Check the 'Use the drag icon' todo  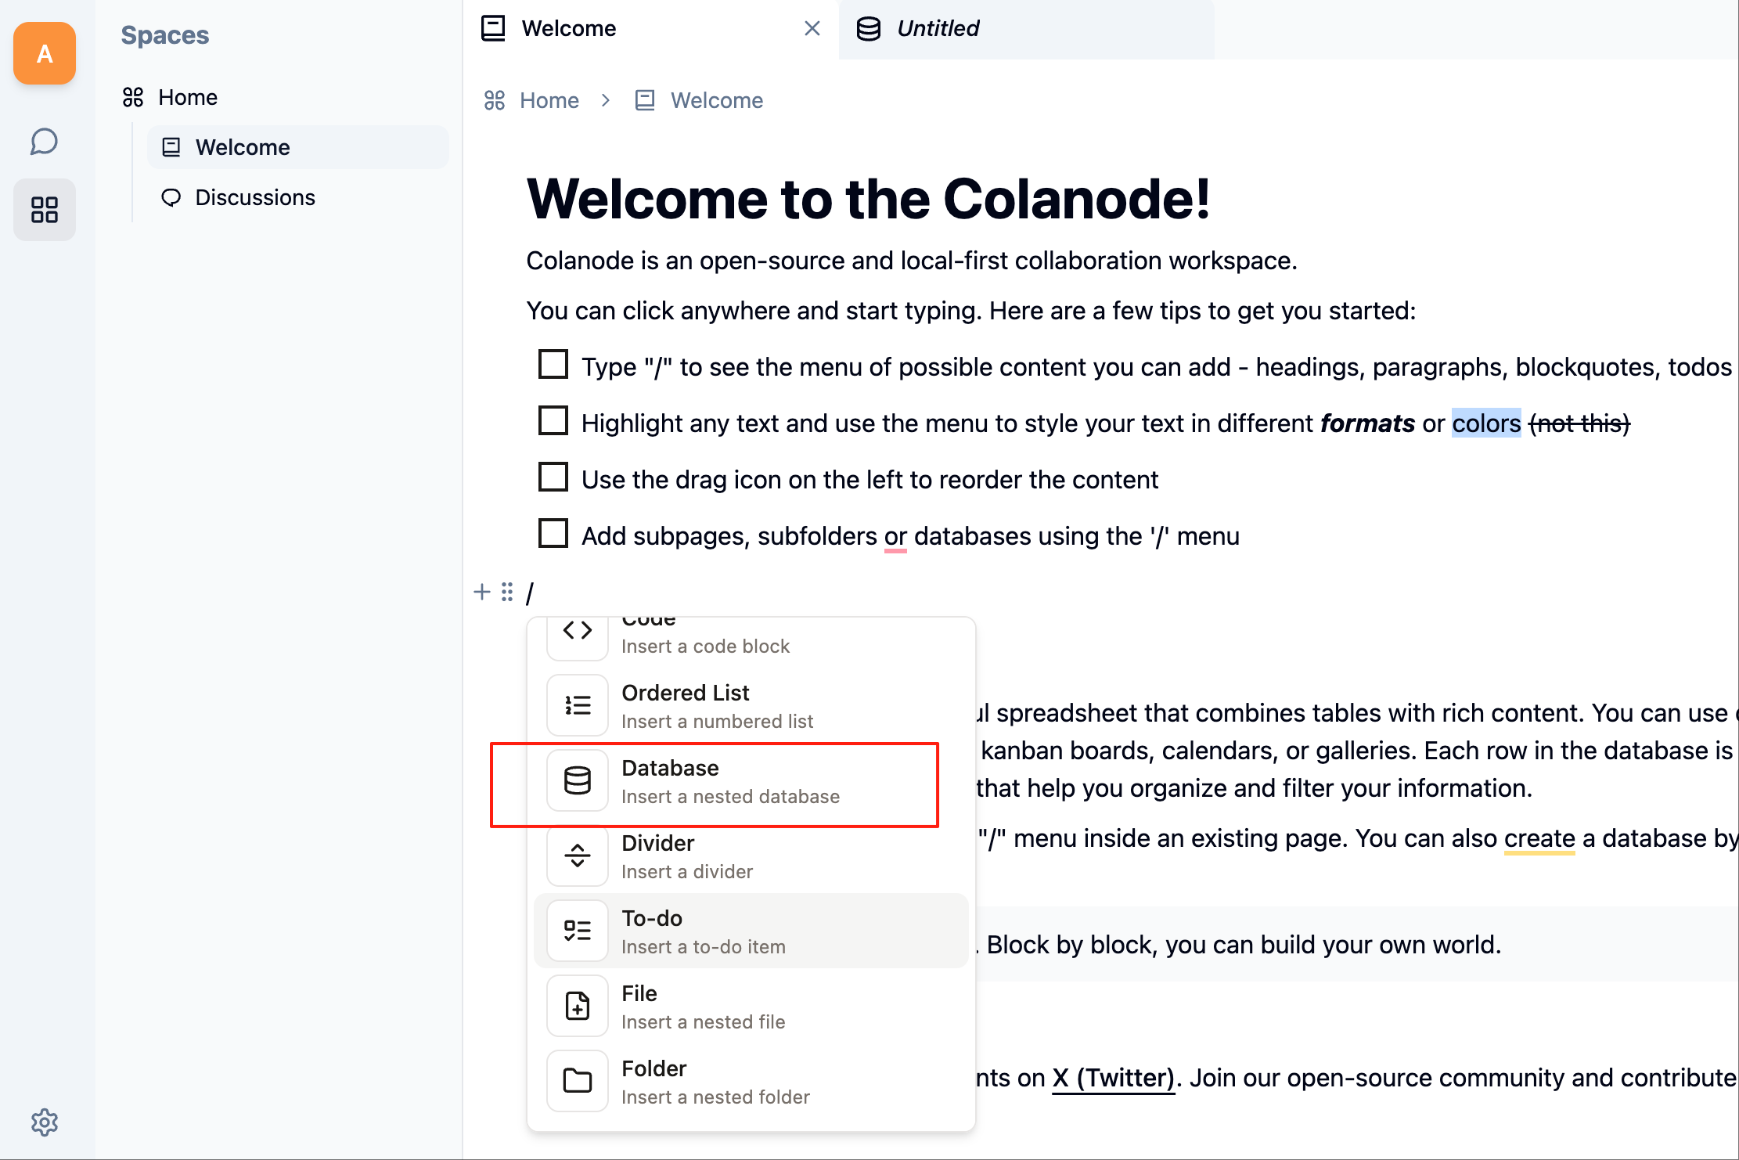[x=553, y=477]
